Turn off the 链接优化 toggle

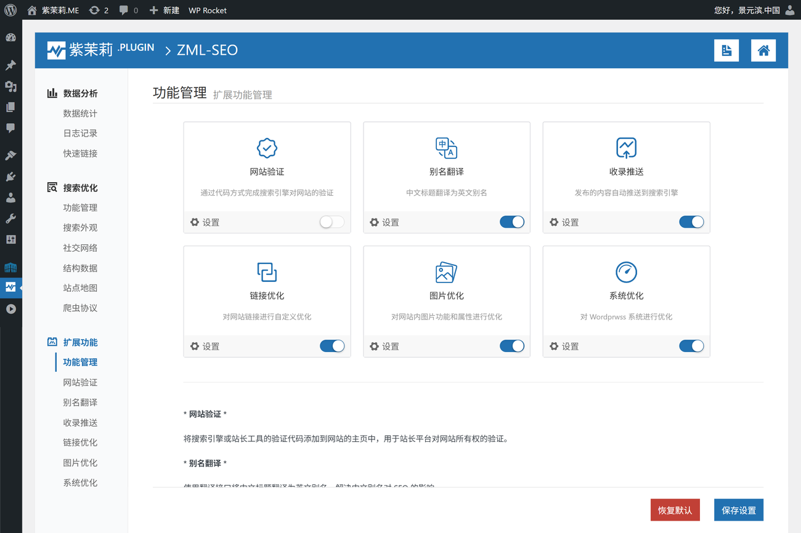click(331, 346)
